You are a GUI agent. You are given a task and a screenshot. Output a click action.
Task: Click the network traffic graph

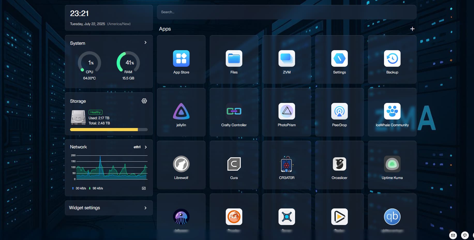point(112,167)
